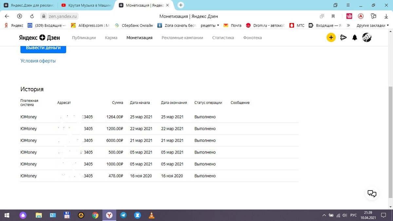Open Drom.ru bookmark

coord(265,25)
